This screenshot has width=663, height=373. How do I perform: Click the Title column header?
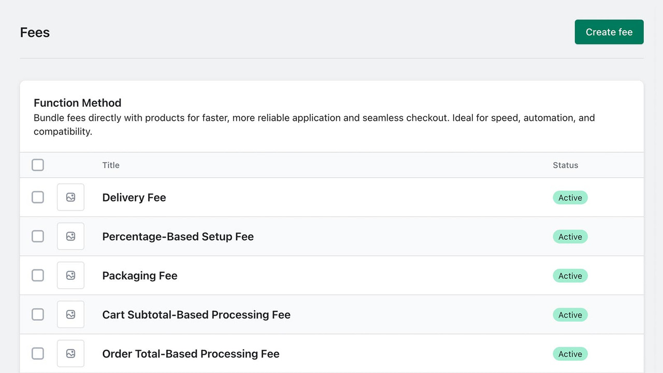click(111, 165)
